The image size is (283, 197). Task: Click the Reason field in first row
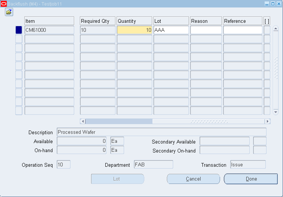206,30
